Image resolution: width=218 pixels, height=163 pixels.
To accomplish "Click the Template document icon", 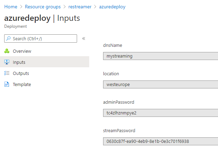I will tap(7, 85).
